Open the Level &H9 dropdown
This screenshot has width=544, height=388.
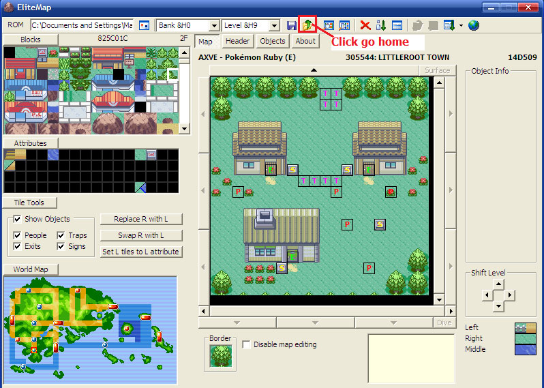[274, 25]
